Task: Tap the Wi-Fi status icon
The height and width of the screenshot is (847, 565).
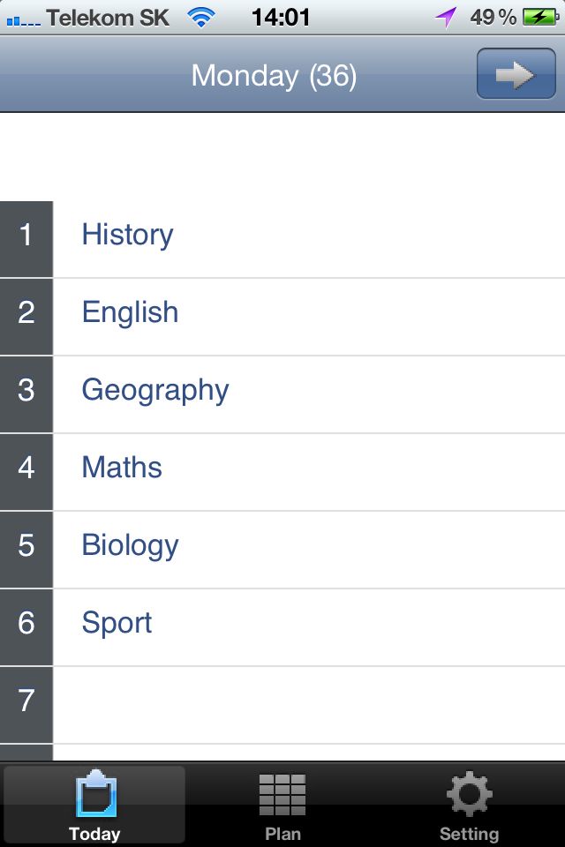Action: pyautogui.click(x=202, y=17)
